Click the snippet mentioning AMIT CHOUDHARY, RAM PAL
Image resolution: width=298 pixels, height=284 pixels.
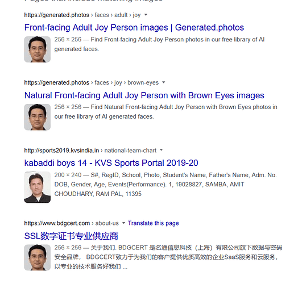pos(165,185)
